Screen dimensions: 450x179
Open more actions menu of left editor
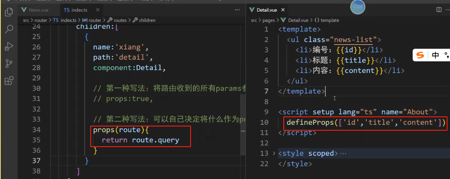(237, 10)
